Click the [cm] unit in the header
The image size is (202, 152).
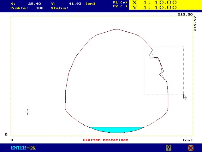pyautogui.click(x=90, y=3)
